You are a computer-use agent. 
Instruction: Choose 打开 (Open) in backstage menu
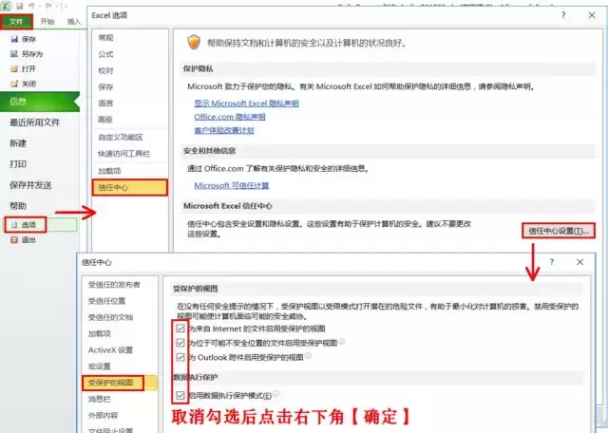(23, 68)
